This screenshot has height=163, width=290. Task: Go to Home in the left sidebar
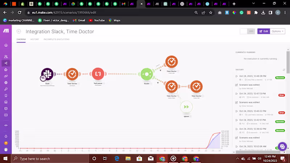pos(6,45)
